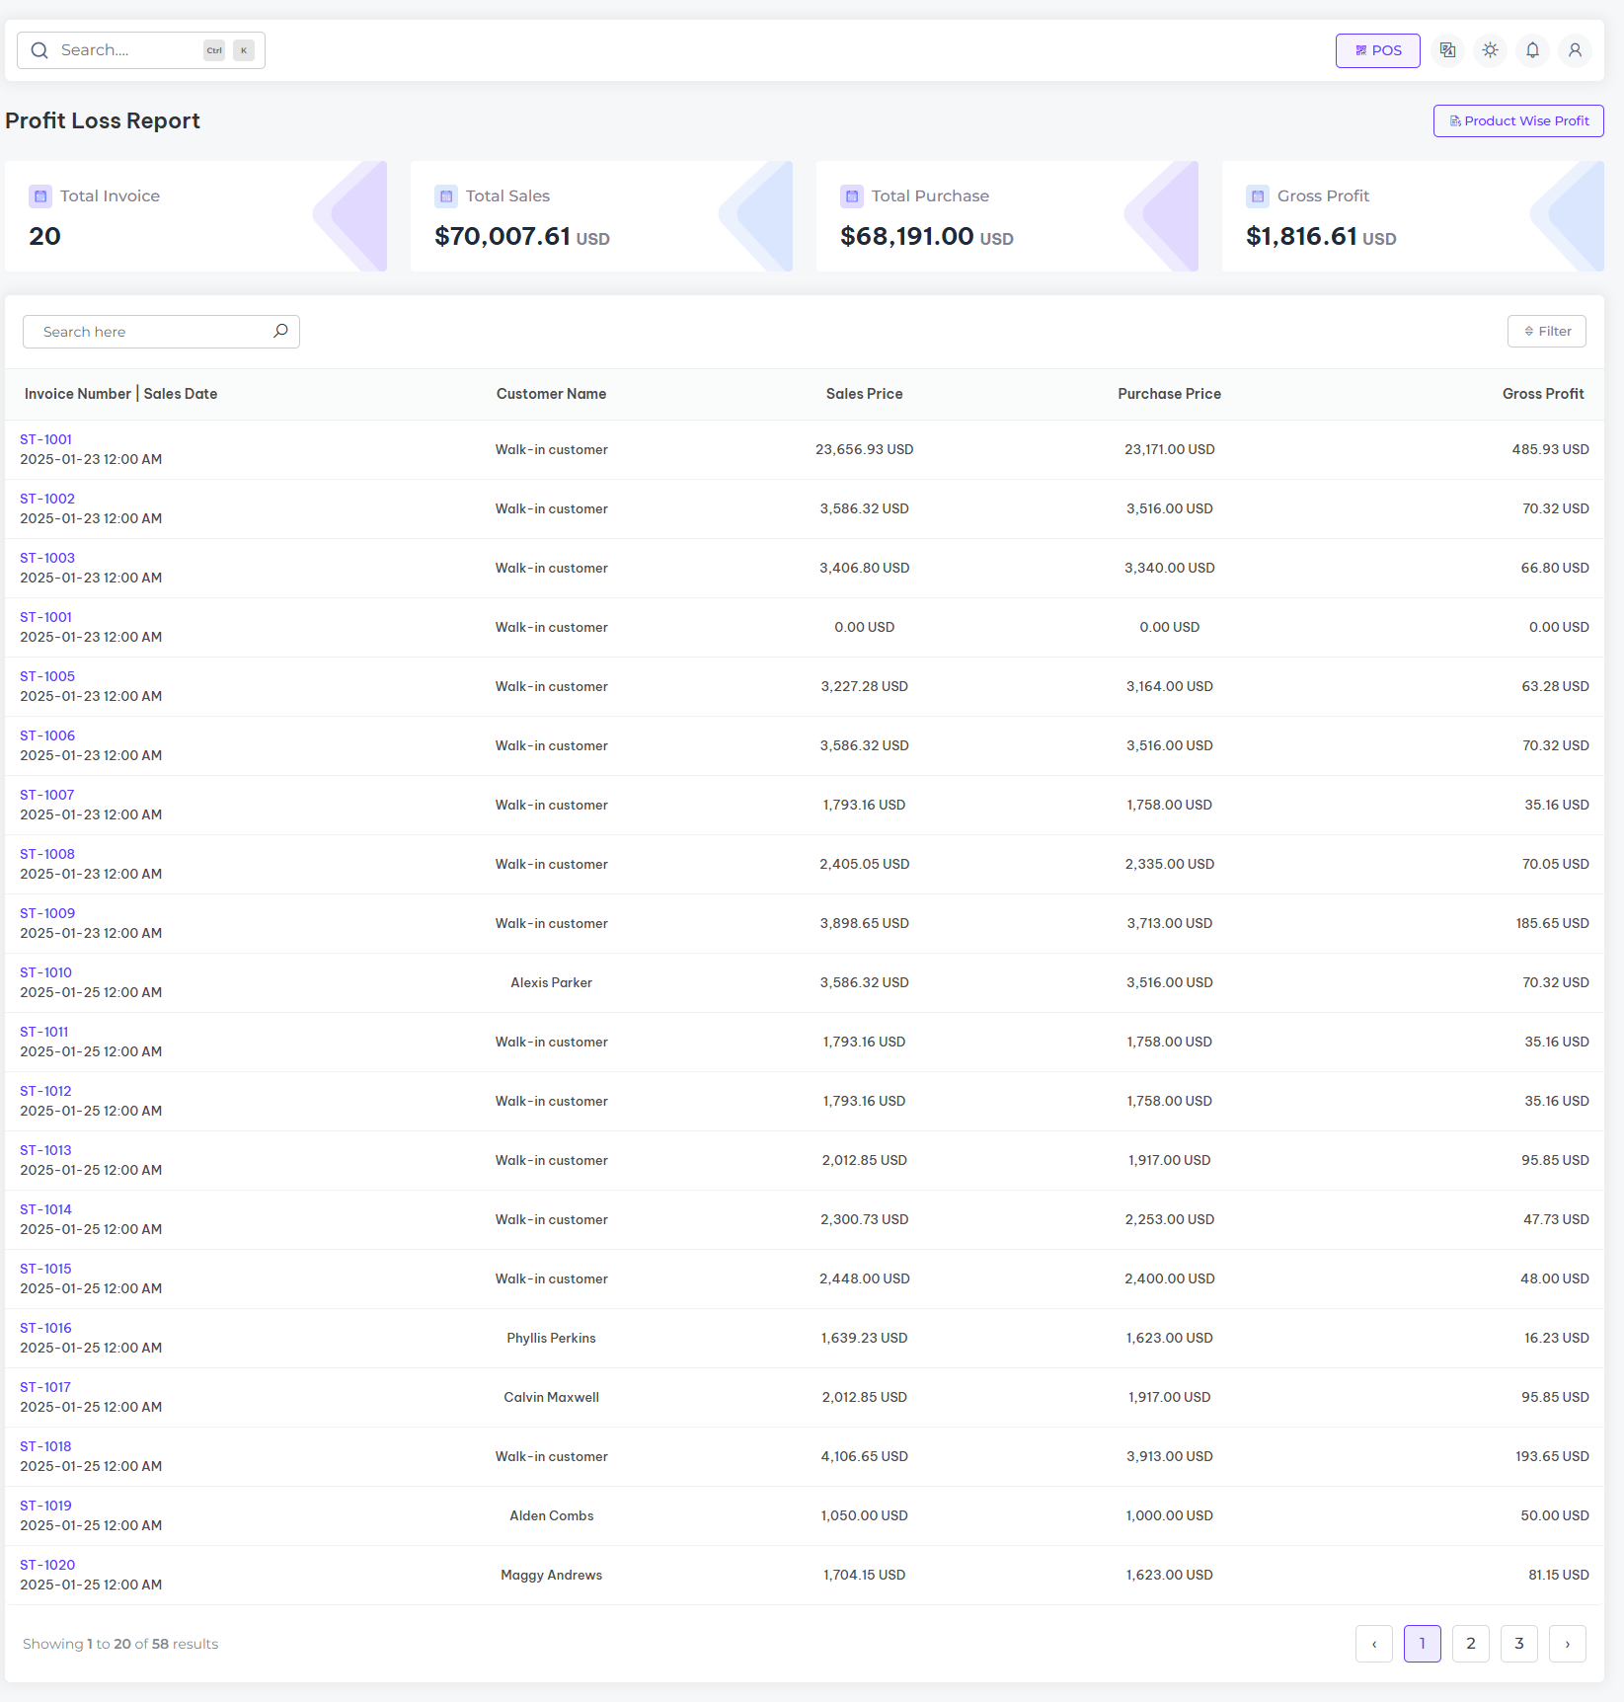Viewport: 1624px width, 1702px height.
Task: Expand the Filter options
Action: pyautogui.click(x=1546, y=332)
